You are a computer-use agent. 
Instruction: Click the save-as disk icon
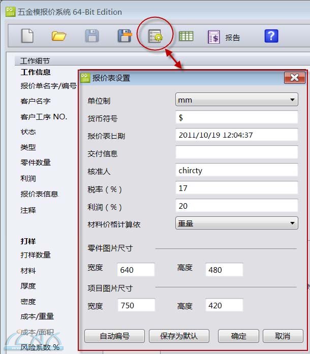[x=125, y=36]
